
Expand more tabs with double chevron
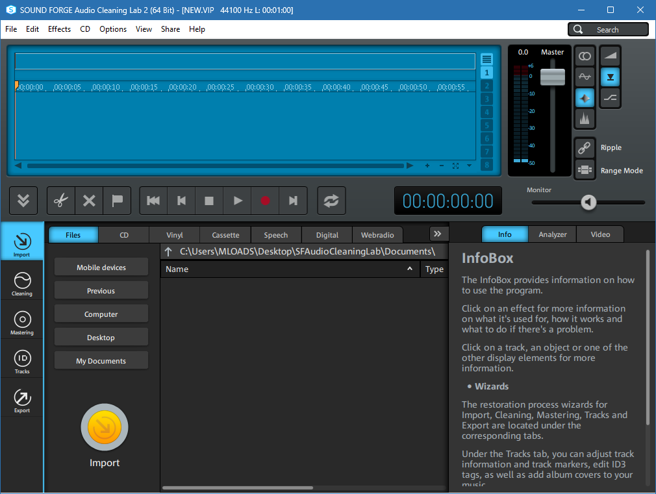pyautogui.click(x=438, y=234)
